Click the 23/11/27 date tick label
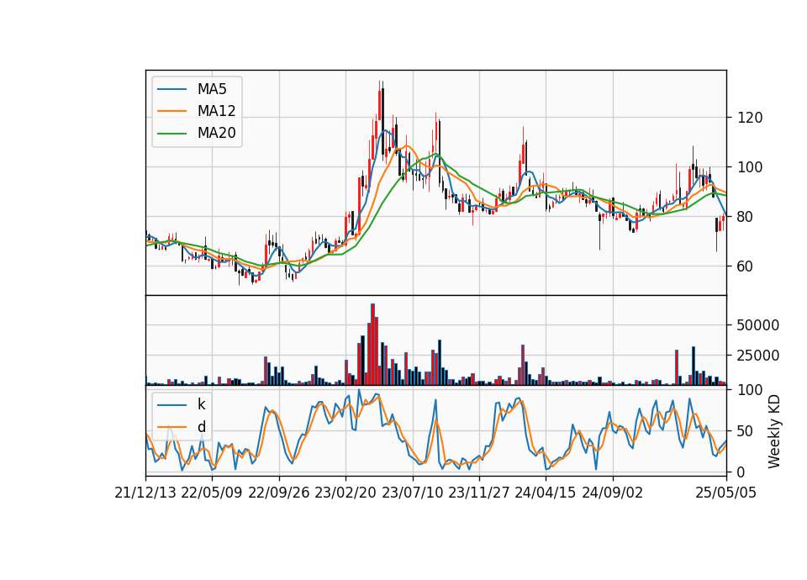The height and width of the screenshot is (580, 807). [479, 493]
